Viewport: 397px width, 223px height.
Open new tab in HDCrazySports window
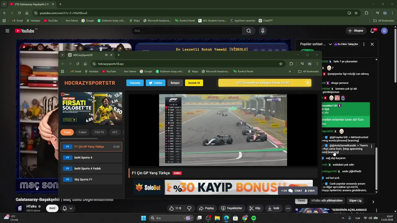(x=118, y=55)
